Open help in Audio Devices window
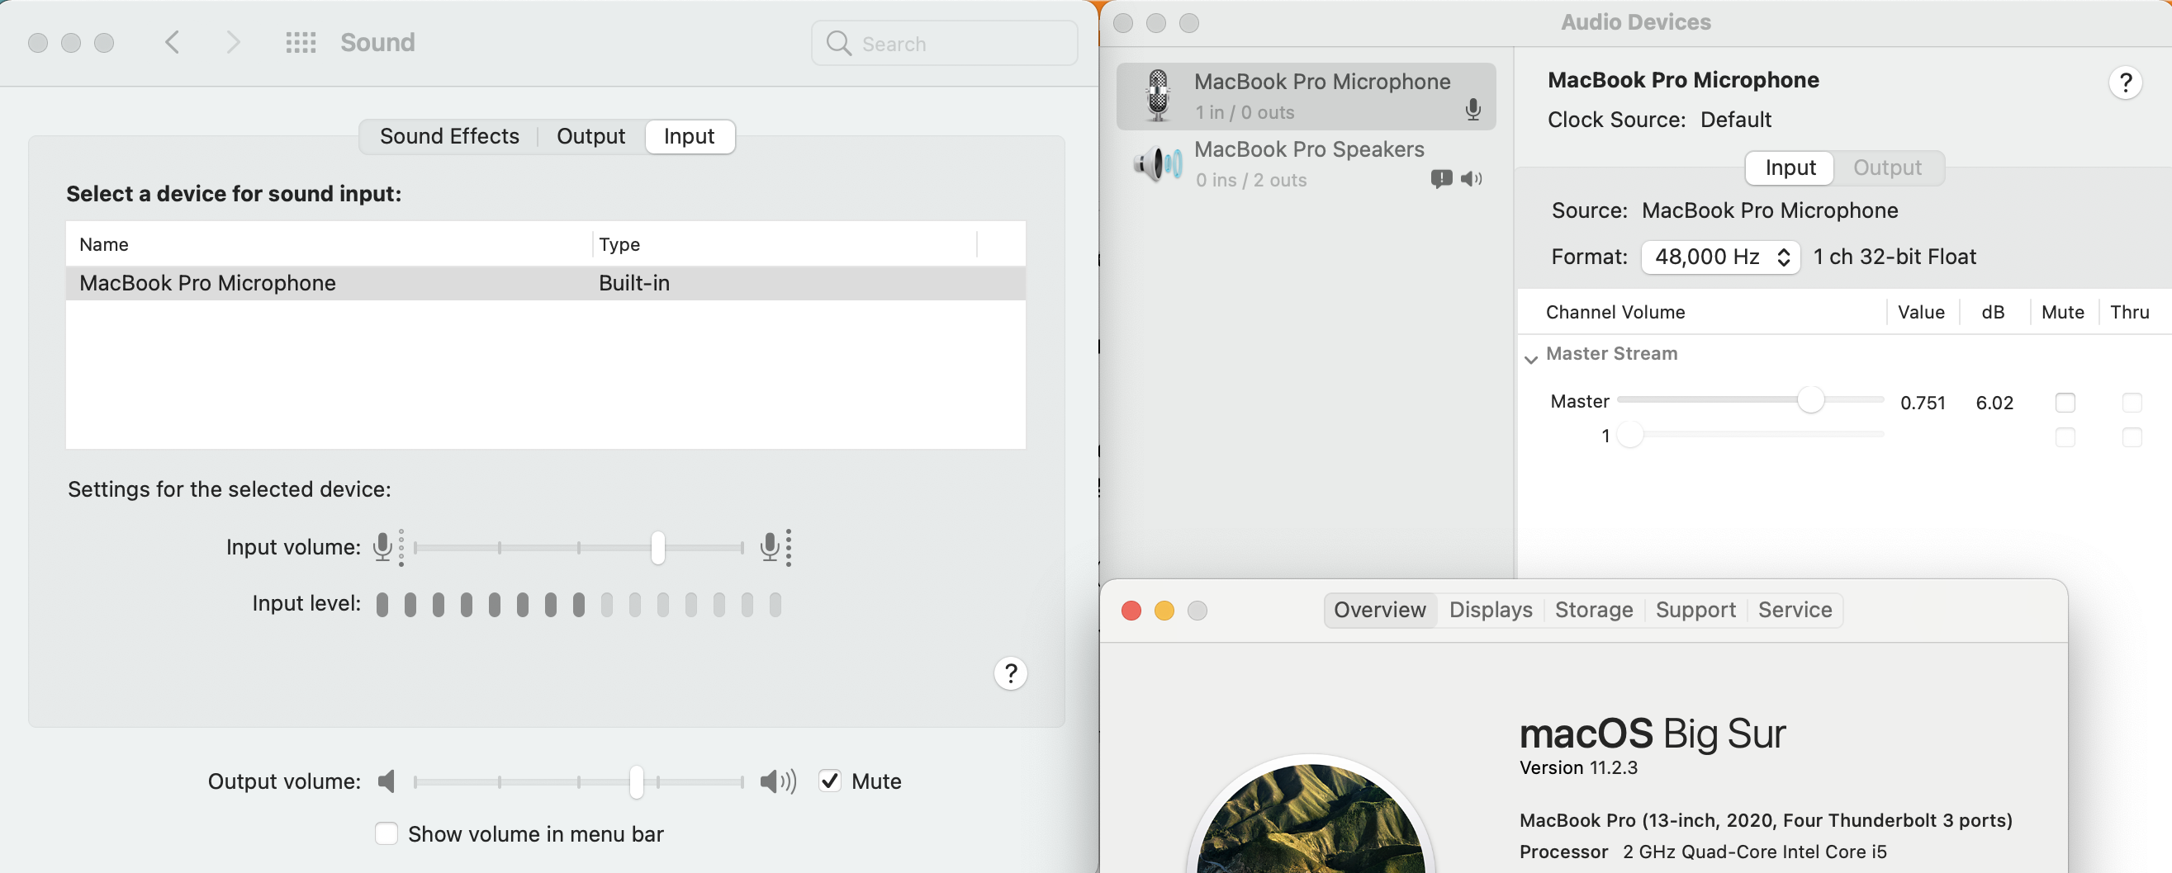2172x873 pixels. (x=2125, y=83)
